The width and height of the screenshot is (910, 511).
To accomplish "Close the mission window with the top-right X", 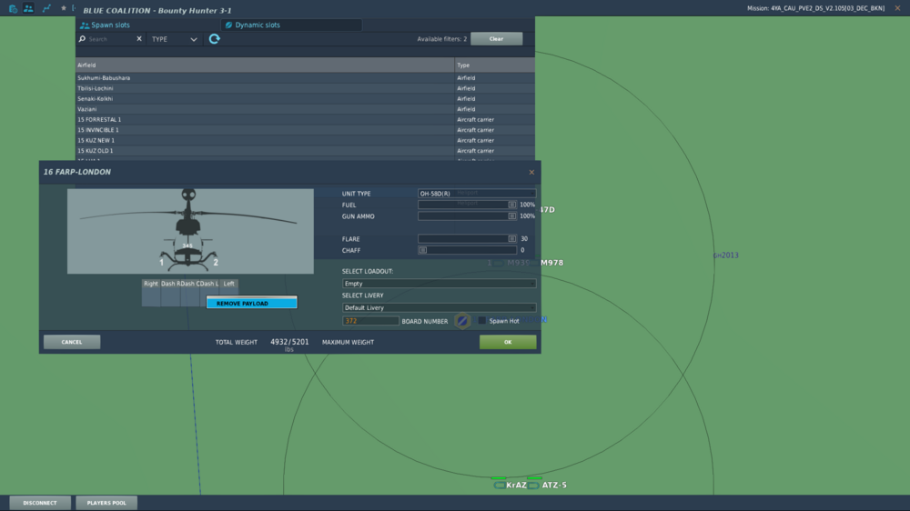I will (x=897, y=8).
